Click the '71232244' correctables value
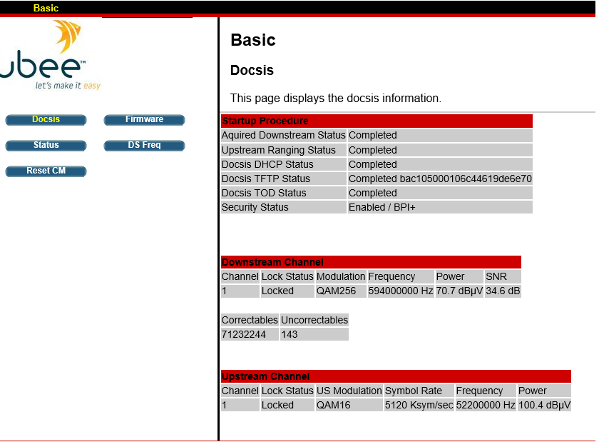The image size is (599, 442). (x=250, y=334)
